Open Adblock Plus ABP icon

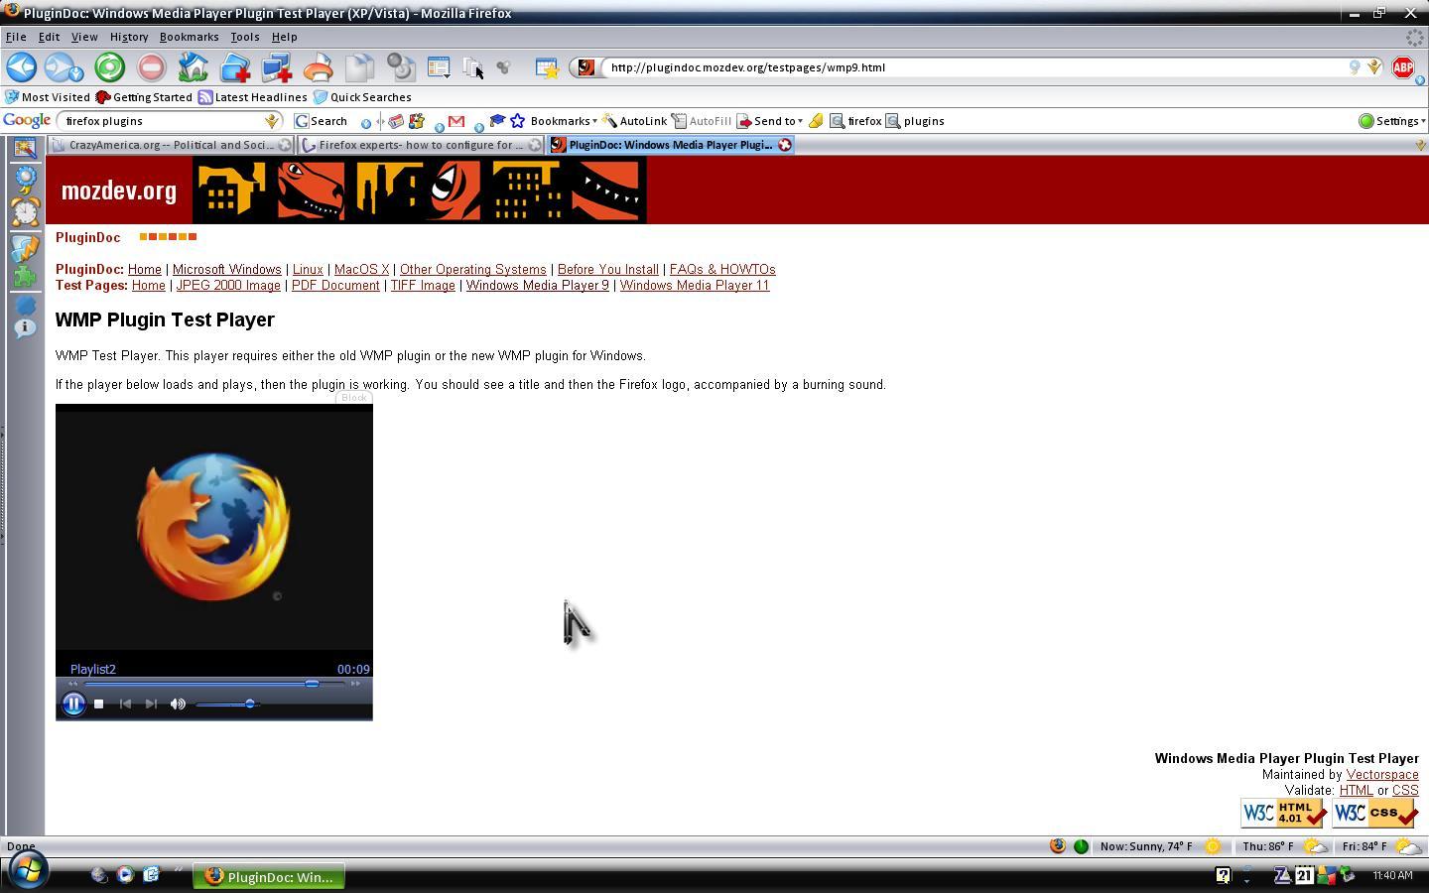click(1403, 67)
